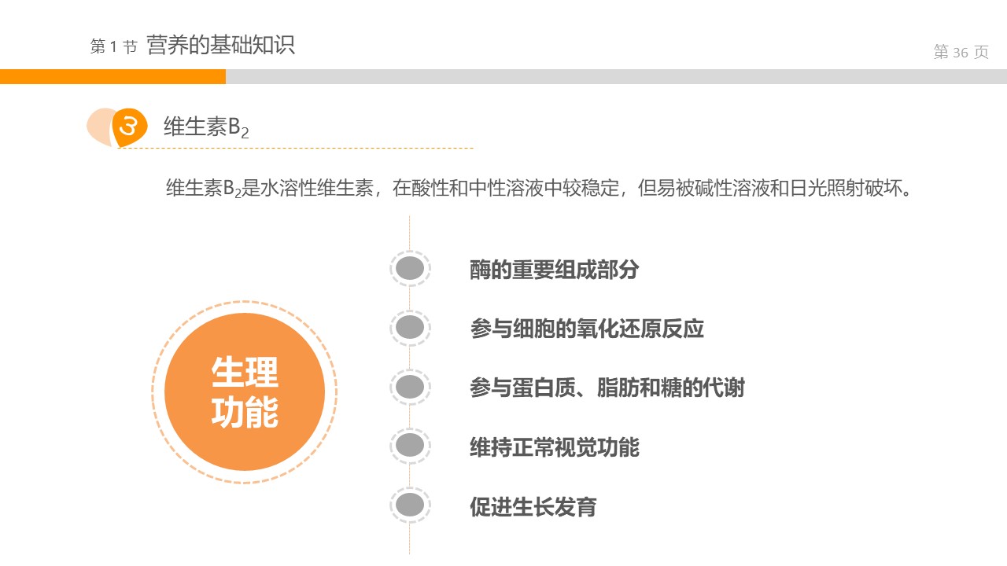Screen dimensions: 1007x566
Task: Click the 维生素B2 section heading
Action: point(206,127)
